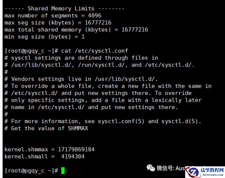Click the max number of segments value 4096
The height and width of the screenshot is (178, 225).
(x=95, y=15)
